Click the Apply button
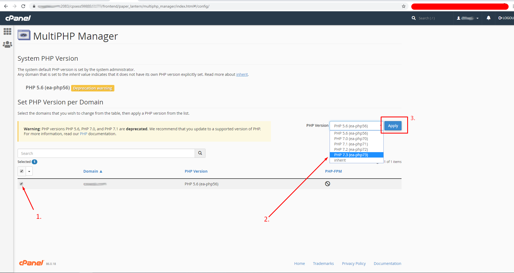The width and height of the screenshot is (514, 273). click(393, 126)
